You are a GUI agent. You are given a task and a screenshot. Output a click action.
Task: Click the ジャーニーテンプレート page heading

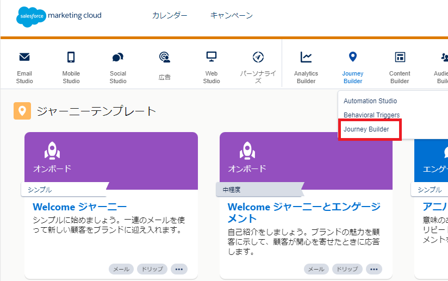pyautogui.click(x=96, y=111)
